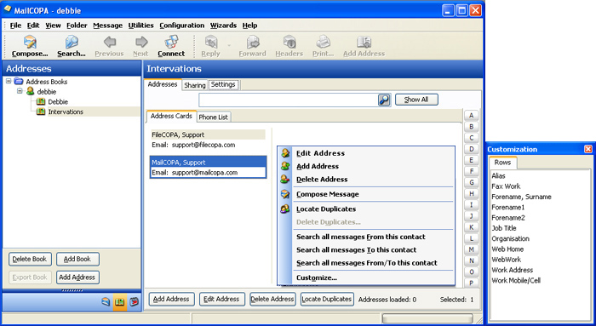Click the Add Book button
The image size is (596, 326).
[77, 259]
